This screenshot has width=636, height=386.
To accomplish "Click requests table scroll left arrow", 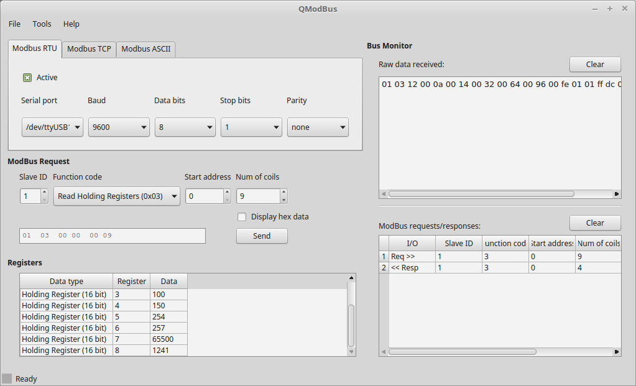I will pyautogui.click(x=384, y=352).
